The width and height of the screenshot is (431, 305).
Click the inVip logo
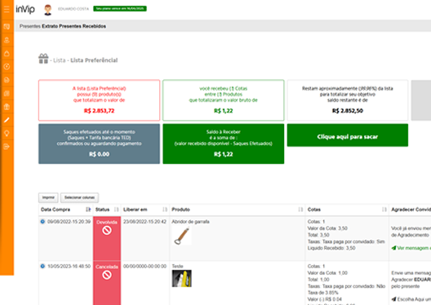pyautogui.click(x=25, y=9)
